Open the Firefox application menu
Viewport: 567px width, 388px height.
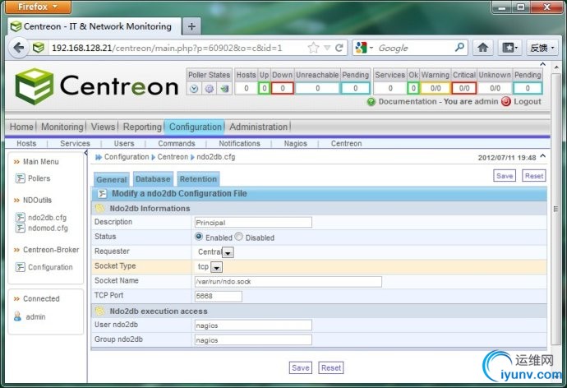(x=38, y=7)
